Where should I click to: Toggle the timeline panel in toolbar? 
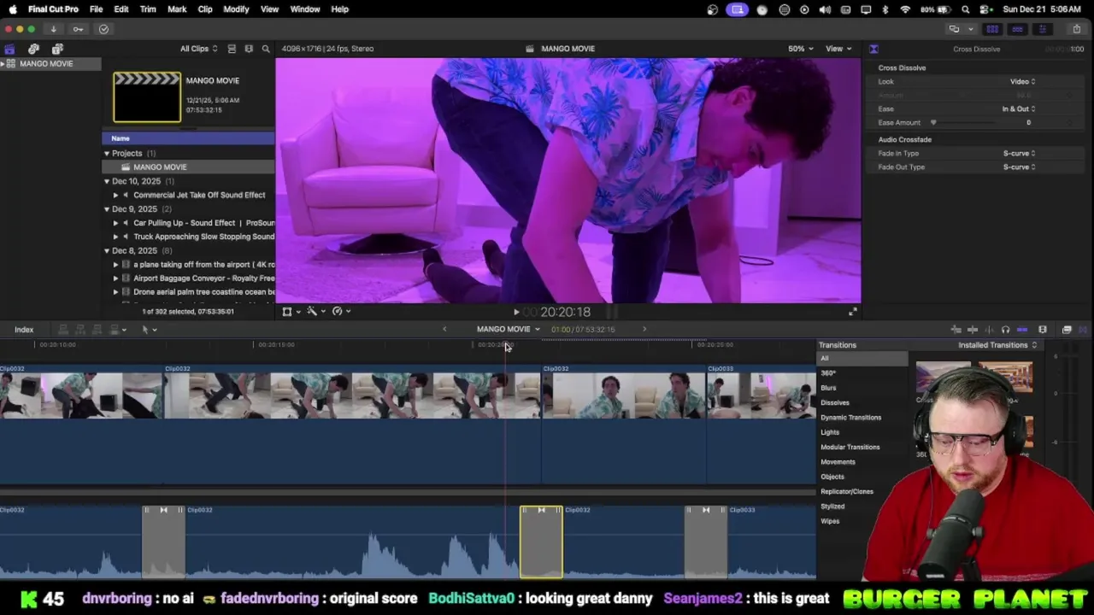point(1017,29)
